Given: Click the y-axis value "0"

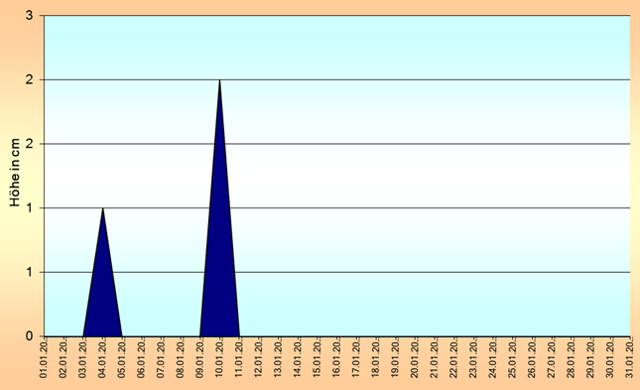Looking at the screenshot, I should coord(29,336).
